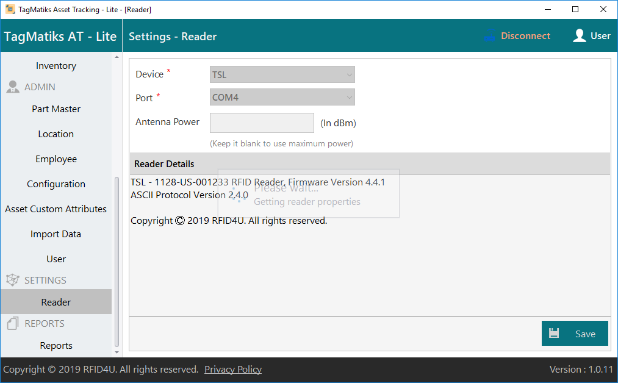Open the Privacy Policy link

[233, 370]
